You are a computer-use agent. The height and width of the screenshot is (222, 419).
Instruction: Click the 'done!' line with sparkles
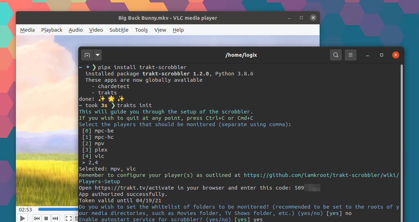tap(101, 99)
